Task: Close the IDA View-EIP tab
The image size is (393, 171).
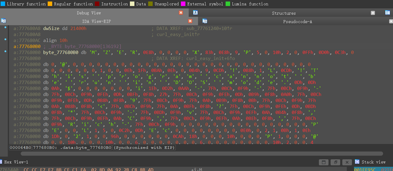Action: 190,21
